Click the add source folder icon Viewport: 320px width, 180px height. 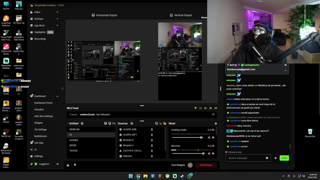[x=165, y=123]
